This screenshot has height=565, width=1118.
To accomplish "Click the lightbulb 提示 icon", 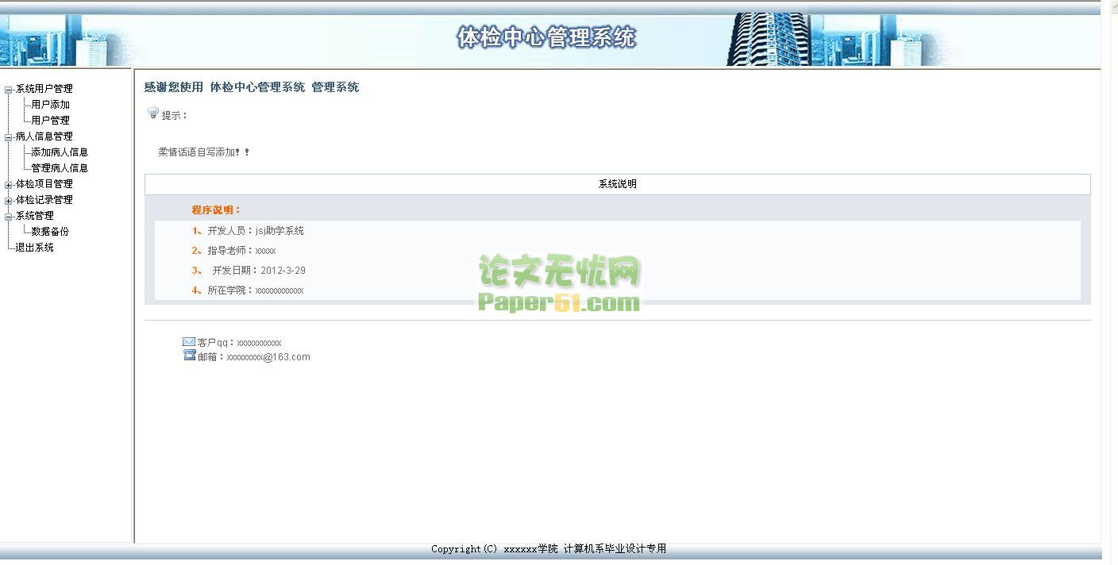I will tap(153, 113).
